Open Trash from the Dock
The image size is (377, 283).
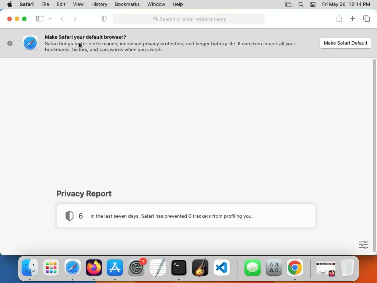(x=347, y=268)
